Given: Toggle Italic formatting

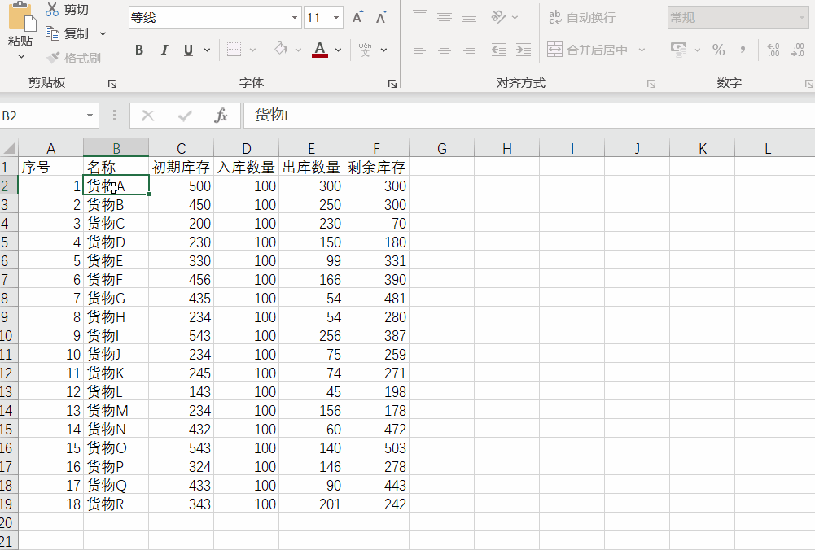Looking at the screenshot, I should 164,50.
